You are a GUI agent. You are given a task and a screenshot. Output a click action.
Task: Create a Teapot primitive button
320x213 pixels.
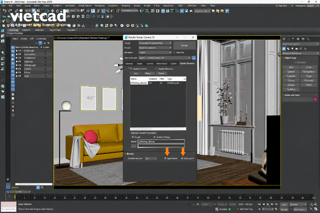pos(291,85)
